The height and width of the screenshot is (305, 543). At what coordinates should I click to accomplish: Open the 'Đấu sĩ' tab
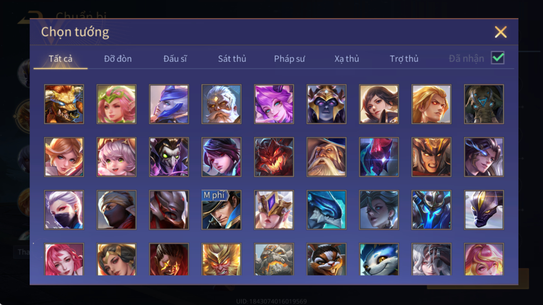(x=175, y=59)
